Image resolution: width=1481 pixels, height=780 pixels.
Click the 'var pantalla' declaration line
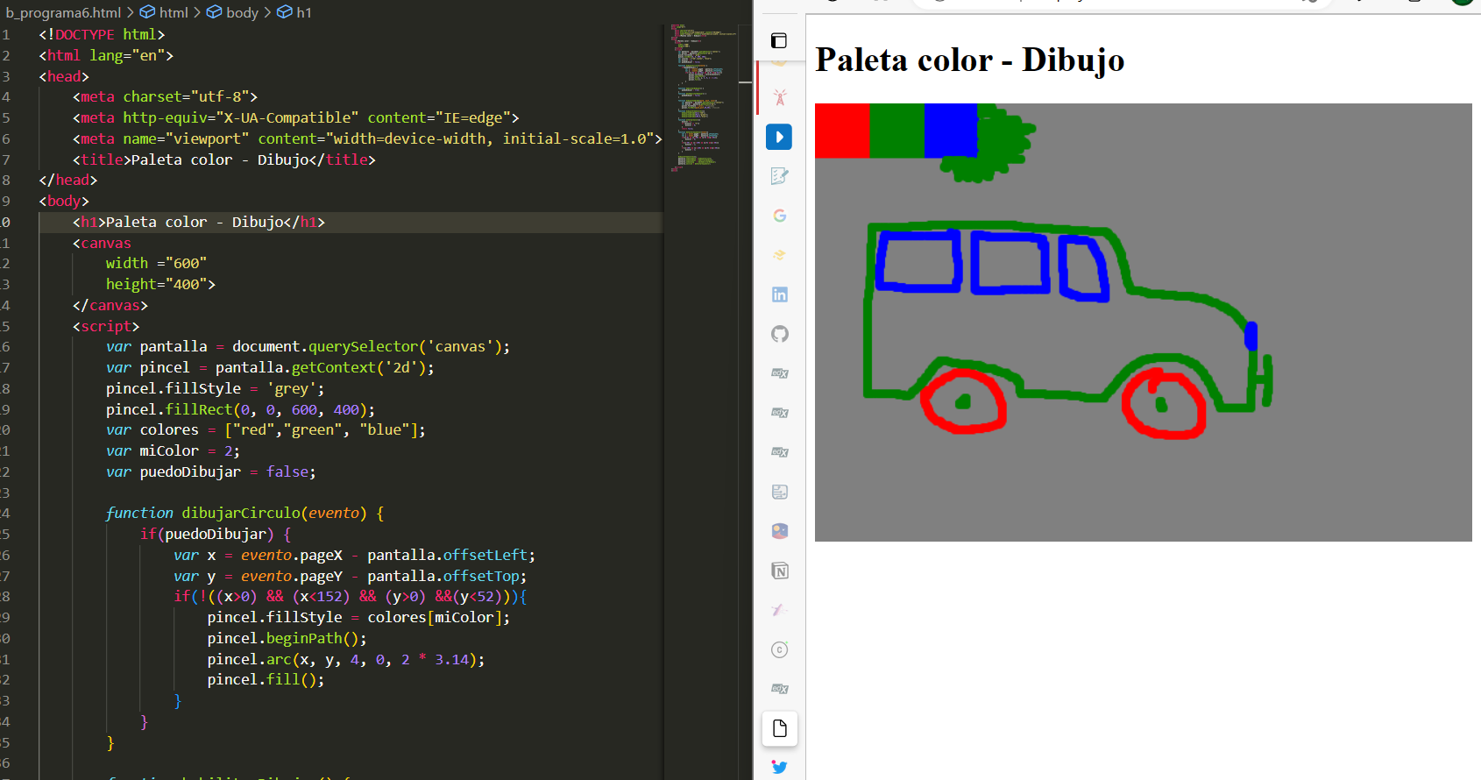tap(308, 346)
